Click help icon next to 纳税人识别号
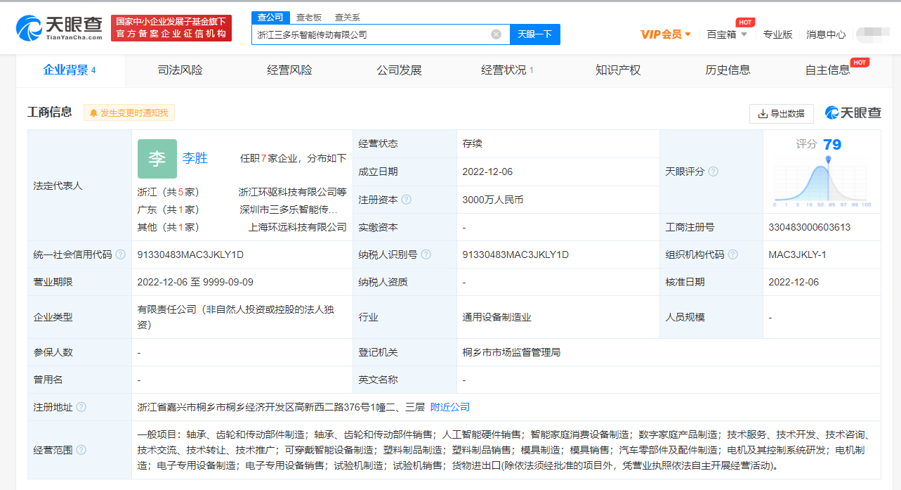This screenshot has width=901, height=490. pos(426,254)
